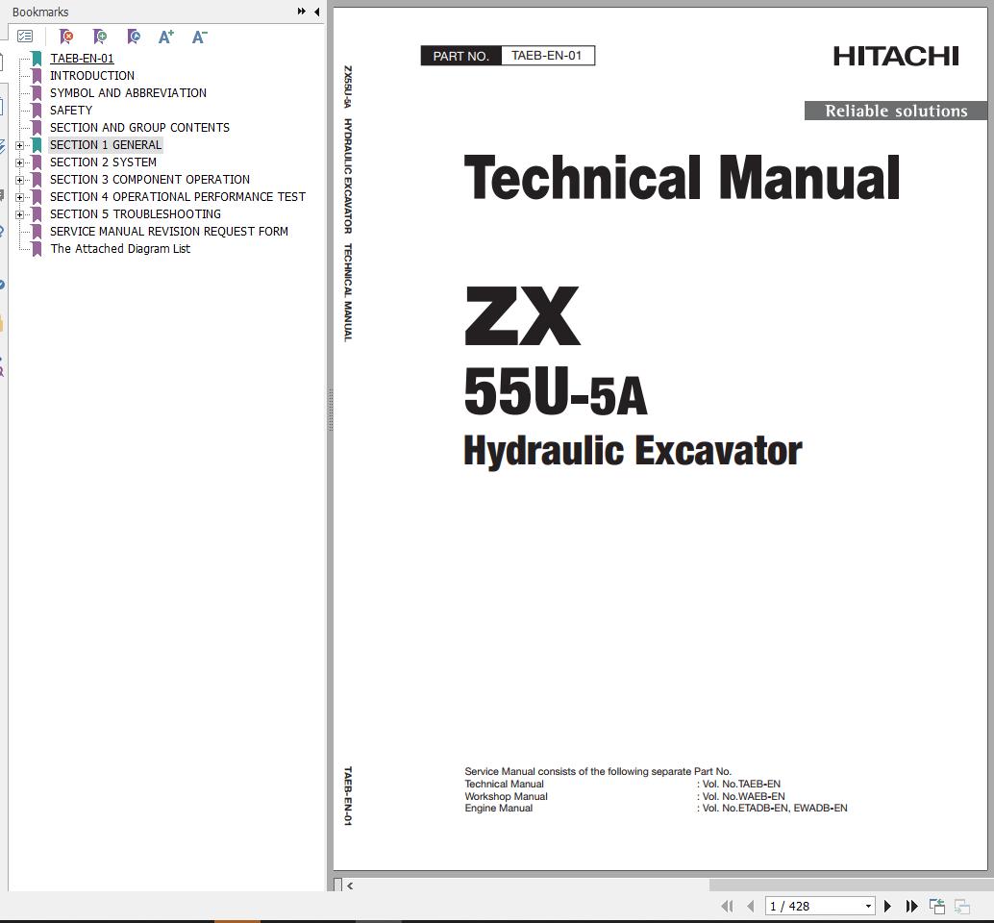Select SECTION 5 TROUBLESHOOTING bookmark
Screen dimensions: 994x923
click(x=135, y=214)
